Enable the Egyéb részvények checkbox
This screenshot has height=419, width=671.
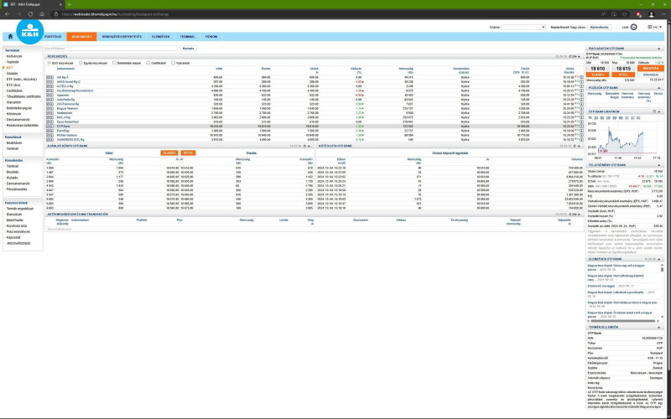click(x=81, y=63)
